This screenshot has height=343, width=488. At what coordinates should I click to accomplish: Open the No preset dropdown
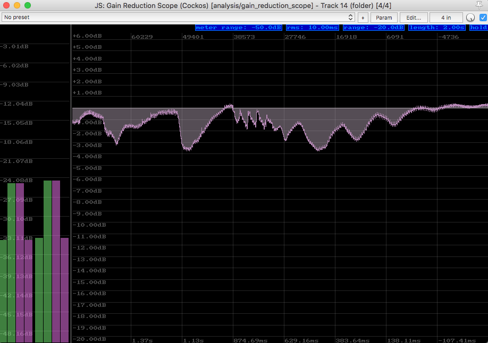(178, 18)
